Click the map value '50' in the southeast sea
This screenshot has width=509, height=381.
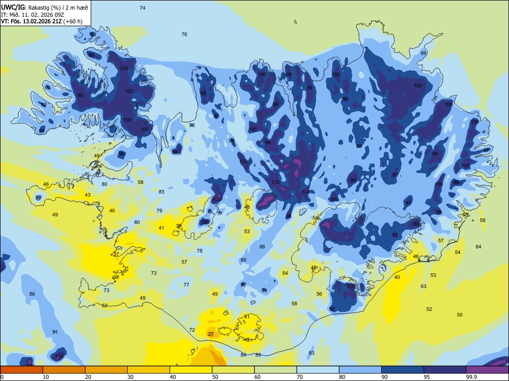460,314
